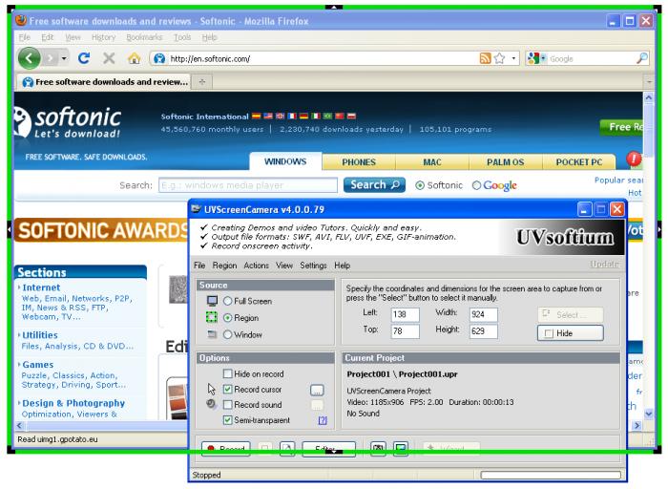Bookmark the page with the star icon
This screenshot has height=489, width=668.
[499, 58]
